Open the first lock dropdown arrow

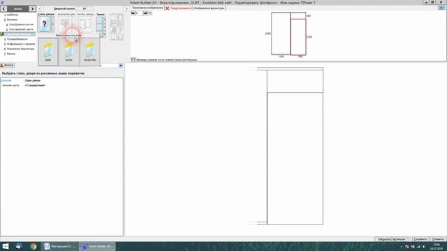(104, 20)
